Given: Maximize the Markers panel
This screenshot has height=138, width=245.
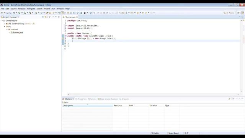Looking at the screenshot, I should pyautogui.click(x=242, y=99).
